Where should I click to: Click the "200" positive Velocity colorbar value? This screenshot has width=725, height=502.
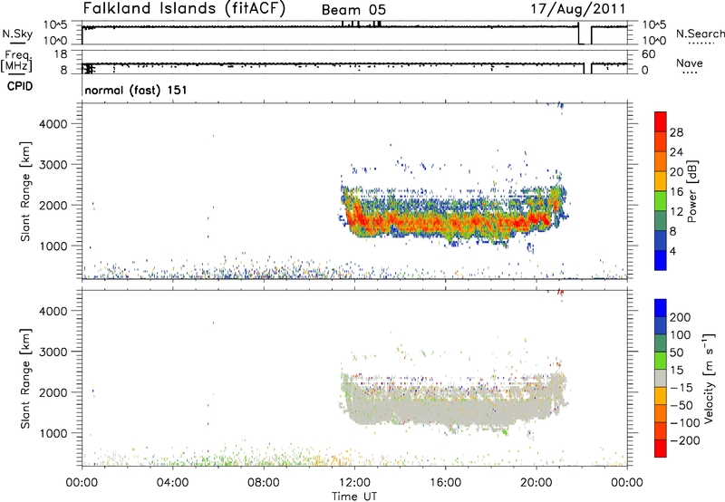click(681, 317)
